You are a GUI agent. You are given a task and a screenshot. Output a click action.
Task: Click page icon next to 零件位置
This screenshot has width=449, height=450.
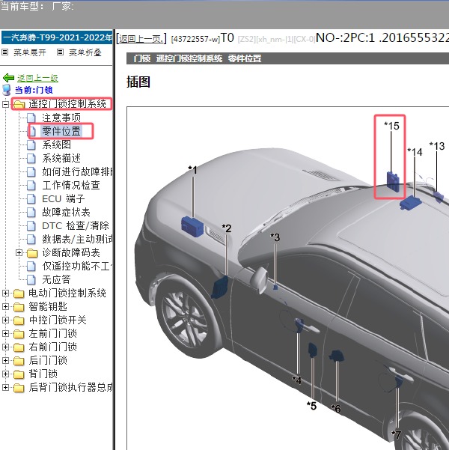[x=31, y=131]
